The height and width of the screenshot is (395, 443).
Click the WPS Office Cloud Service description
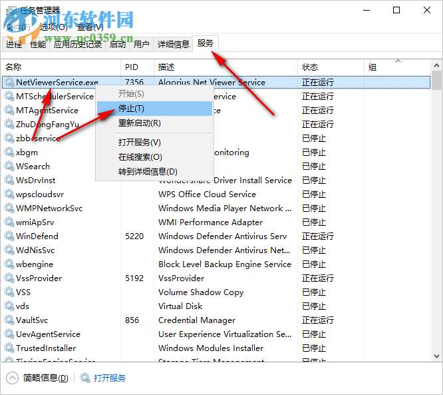coord(207,195)
